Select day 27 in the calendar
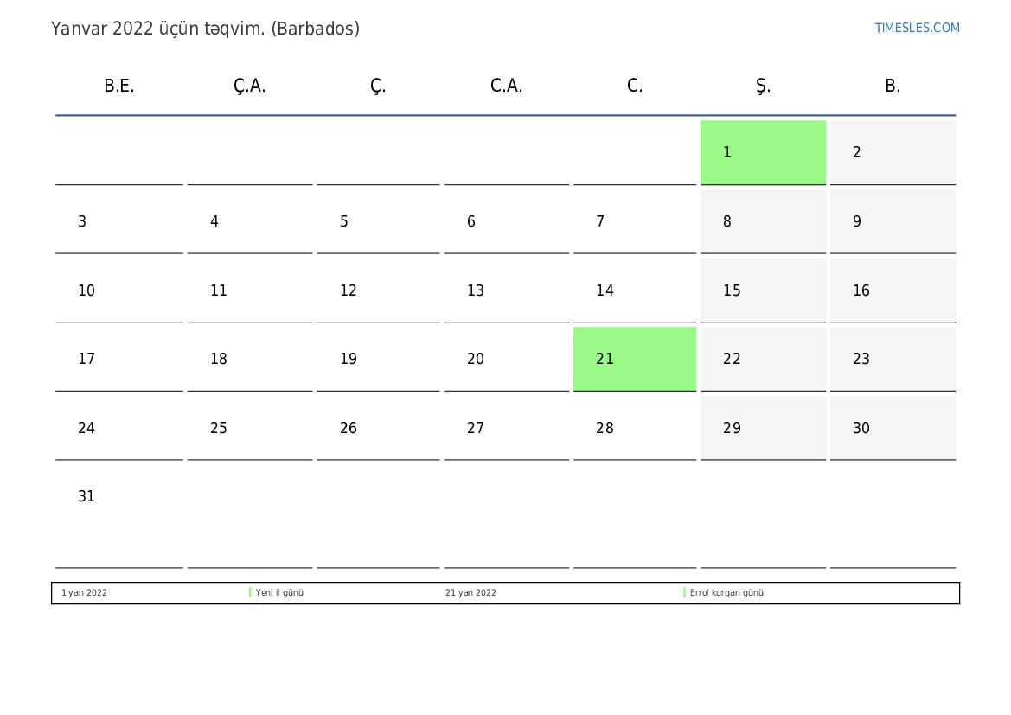Image resolution: width=1011 pixels, height=715 pixels. coord(476,428)
